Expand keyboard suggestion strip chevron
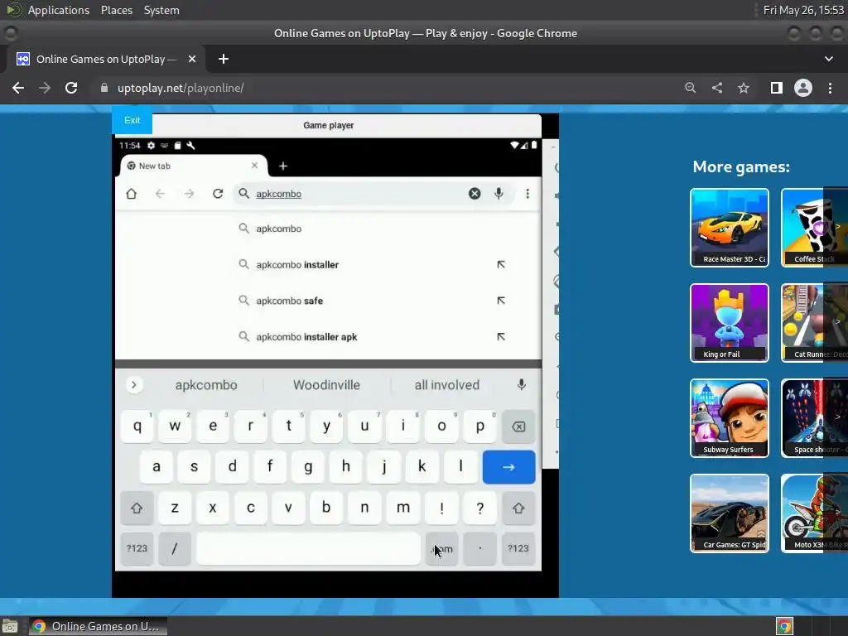Image resolution: width=848 pixels, height=636 pixels. tap(134, 385)
